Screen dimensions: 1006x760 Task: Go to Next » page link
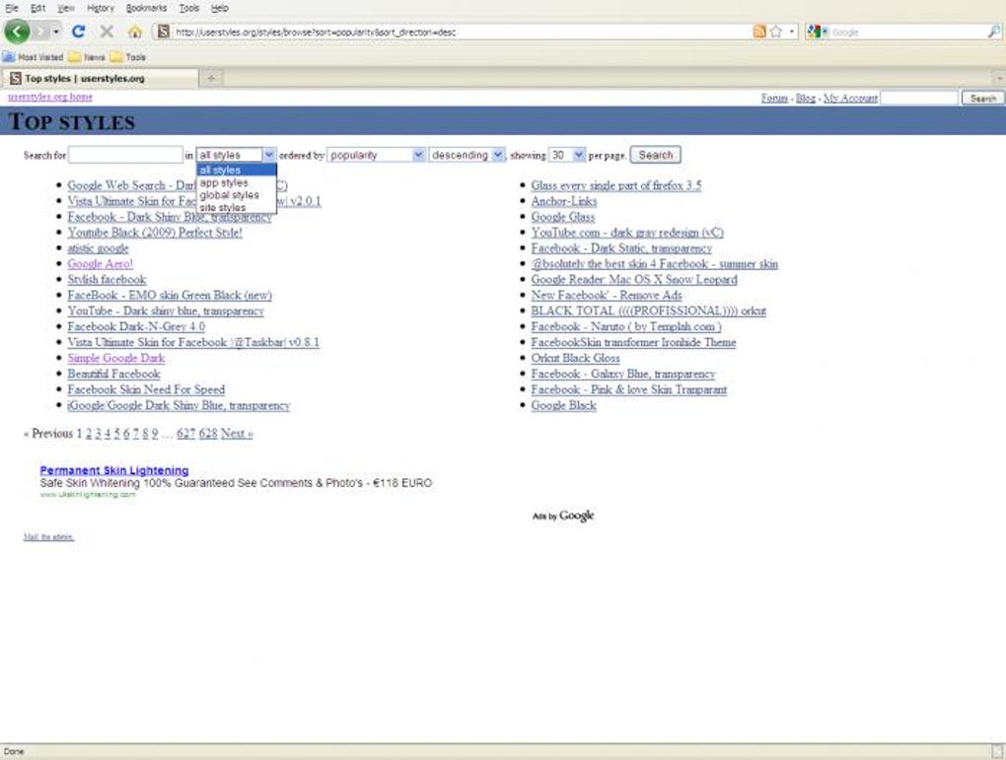coord(237,434)
